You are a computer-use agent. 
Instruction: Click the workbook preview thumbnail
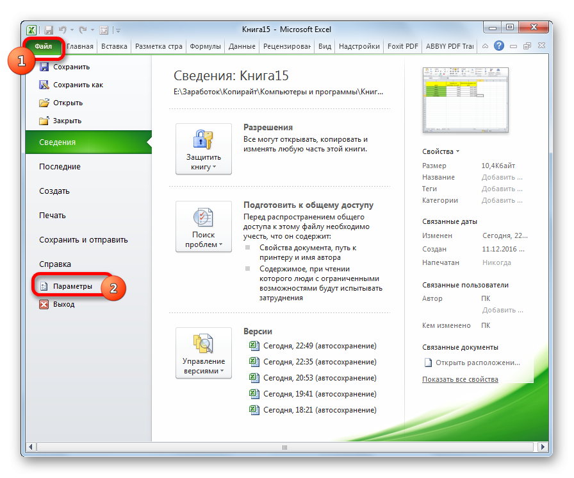[x=465, y=99]
